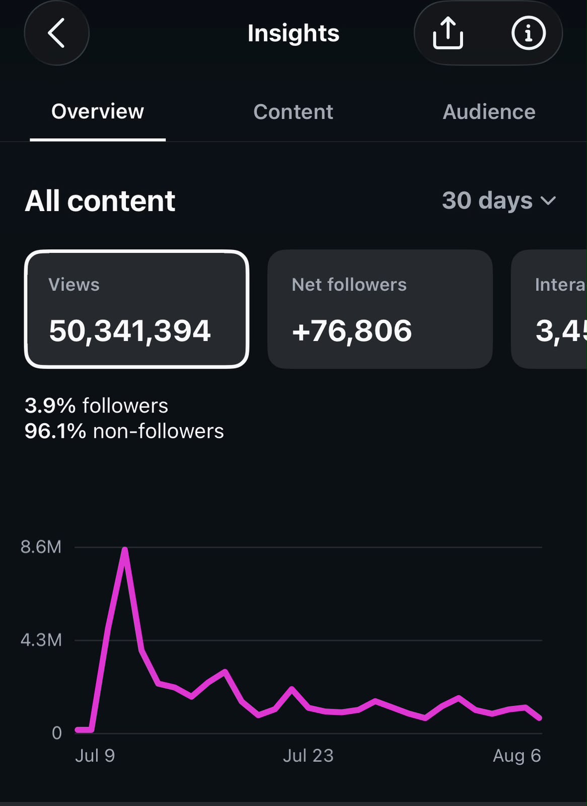Switch to the Audience tab
This screenshot has width=587, height=806.
[489, 112]
